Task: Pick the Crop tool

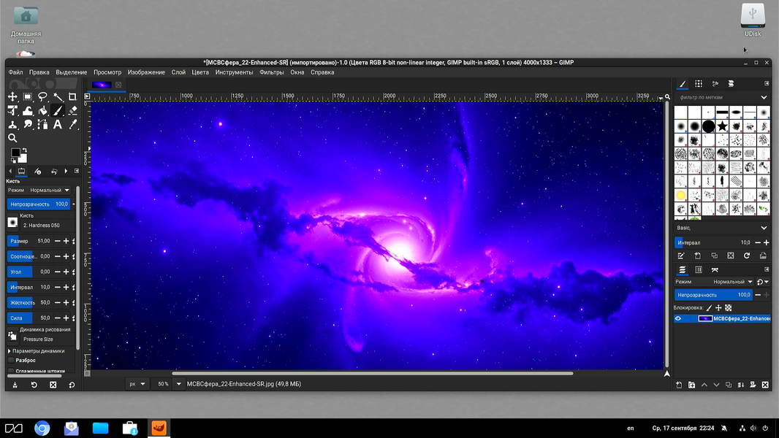Action: [x=72, y=96]
